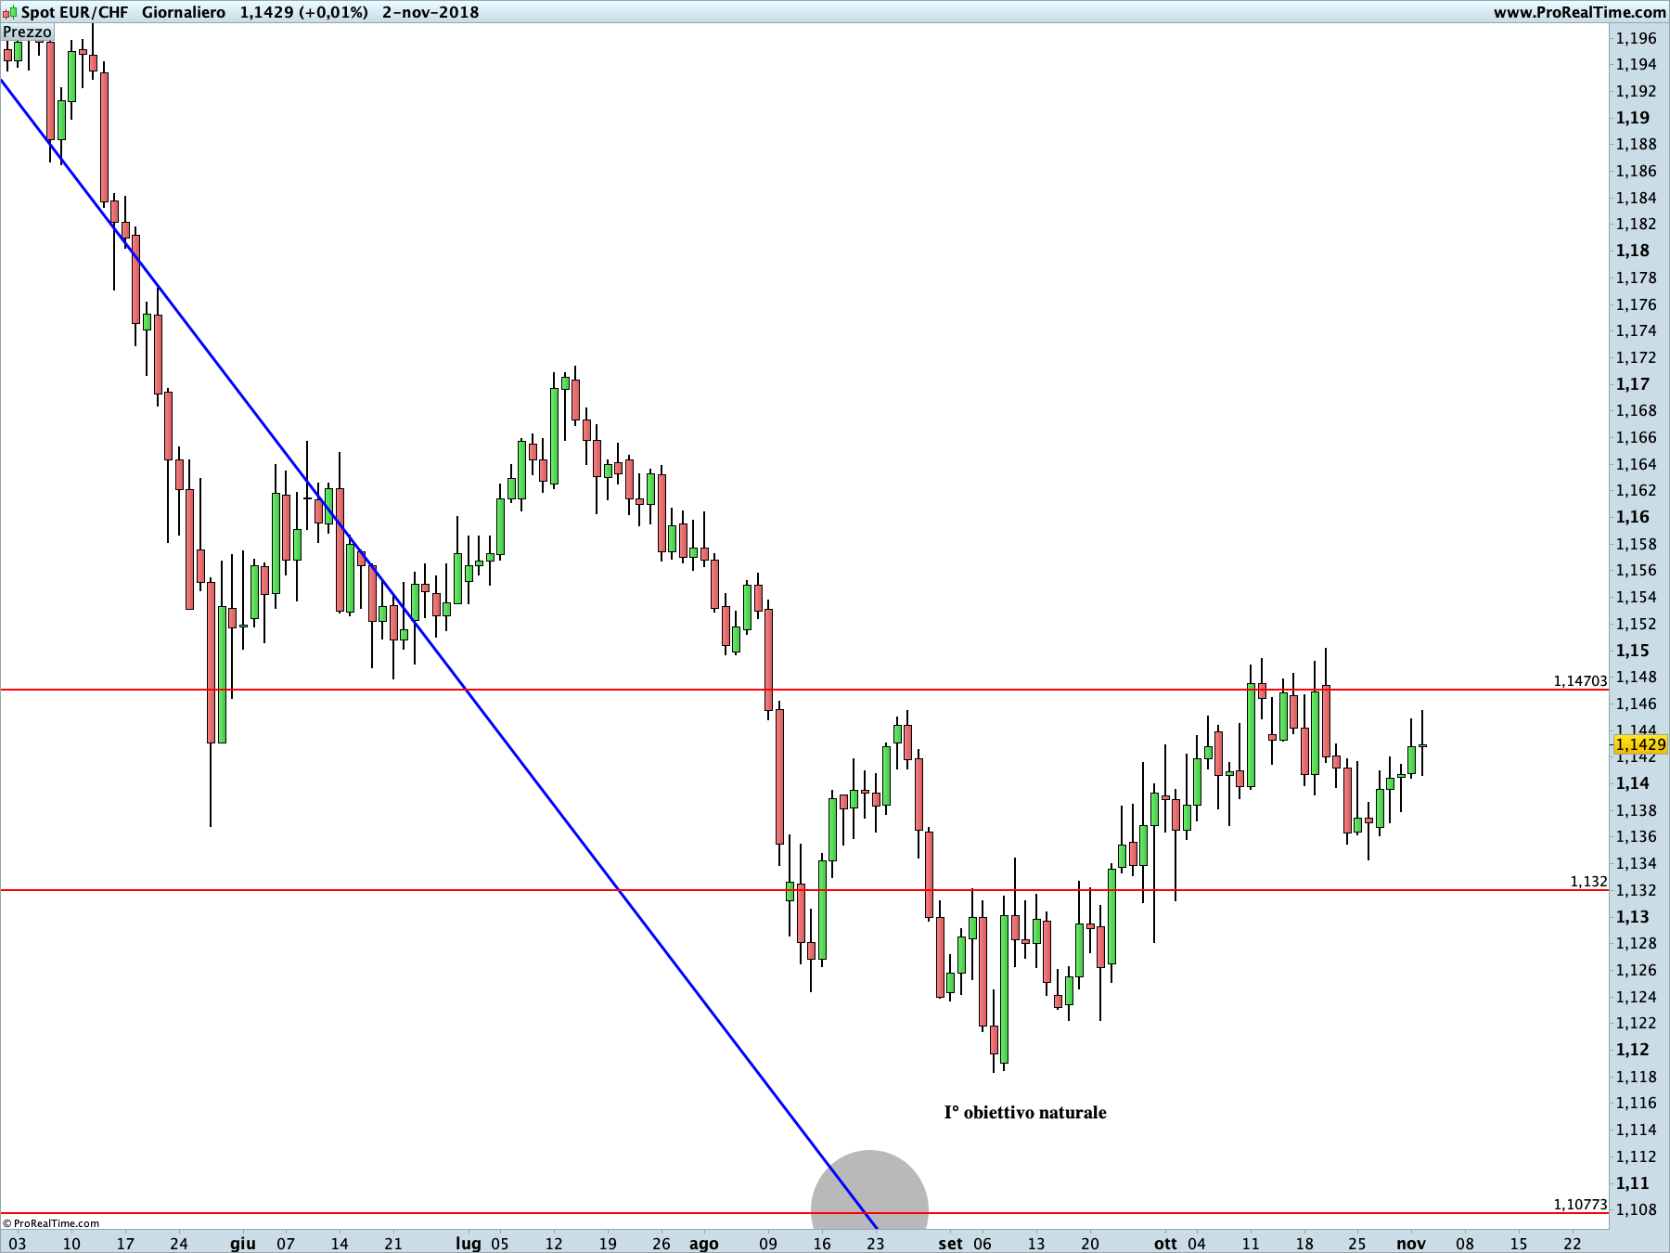Screen dimensions: 1670x1253
Task: Click the 1,19 price scale label
Action: click(x=1633, y=118)
